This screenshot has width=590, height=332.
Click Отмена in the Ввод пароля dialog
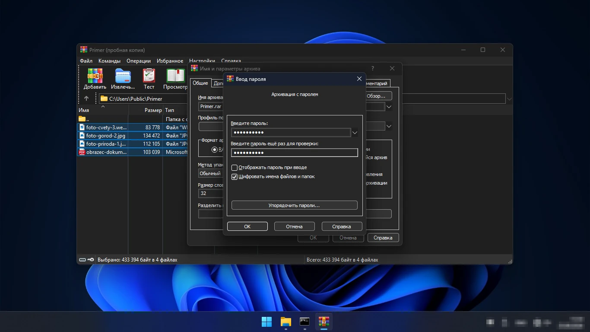(x=294, y=227)
